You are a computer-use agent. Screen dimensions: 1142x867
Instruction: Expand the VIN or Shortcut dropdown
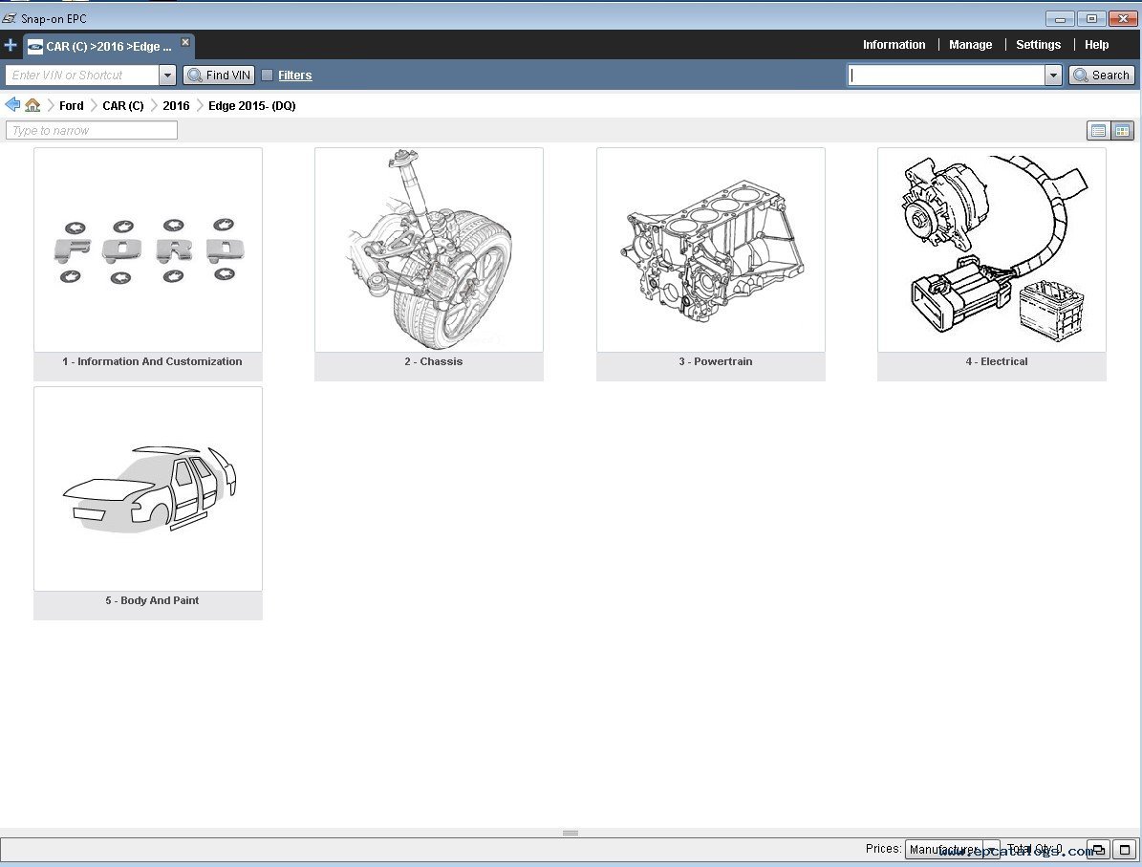(x=167, y=76)
